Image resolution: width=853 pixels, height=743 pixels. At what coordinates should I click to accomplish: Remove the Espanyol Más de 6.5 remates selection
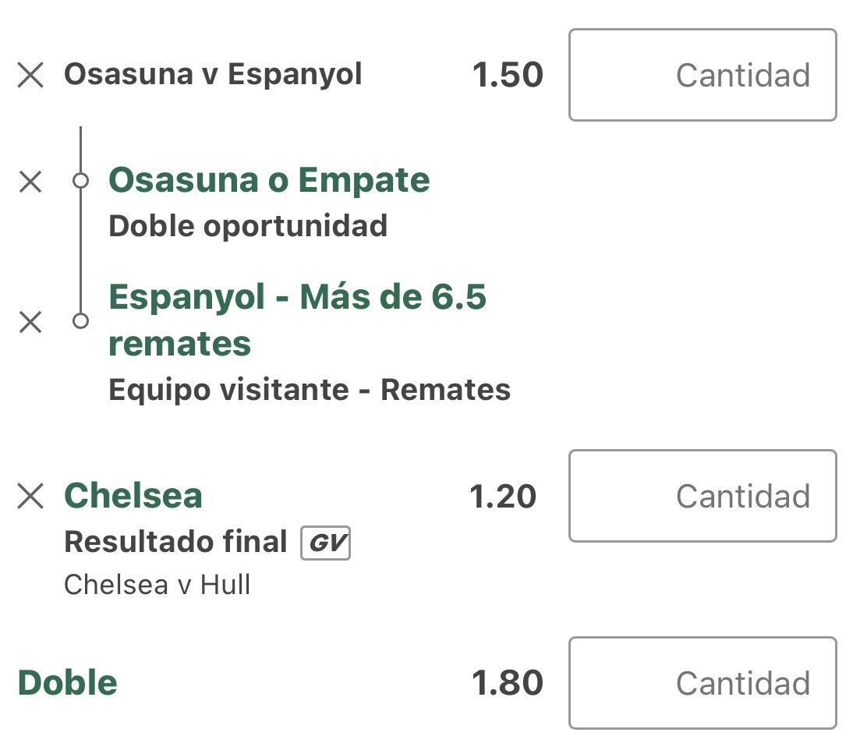click(30, 322)
